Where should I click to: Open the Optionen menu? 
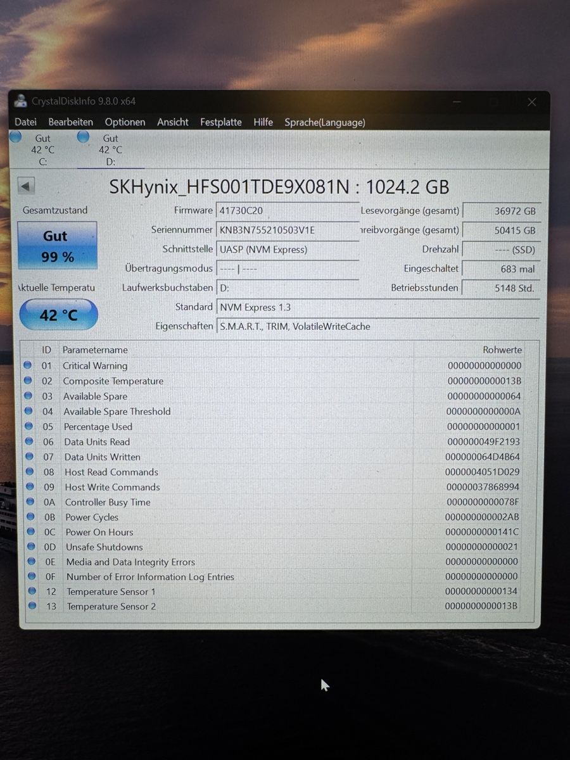[125, 122]
